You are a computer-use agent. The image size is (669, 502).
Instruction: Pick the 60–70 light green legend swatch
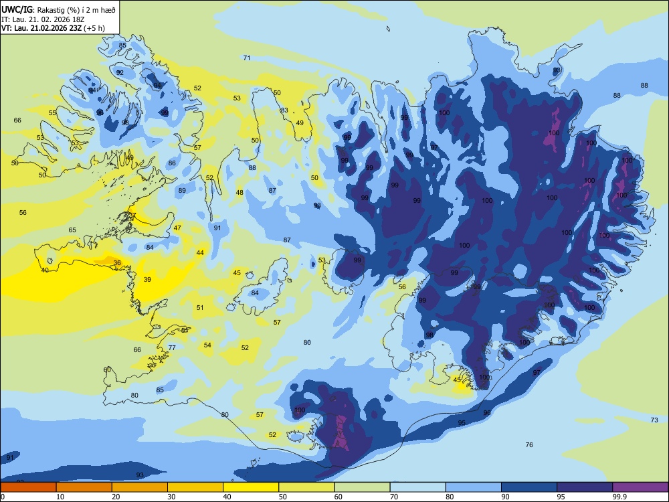tap(362, 487)
